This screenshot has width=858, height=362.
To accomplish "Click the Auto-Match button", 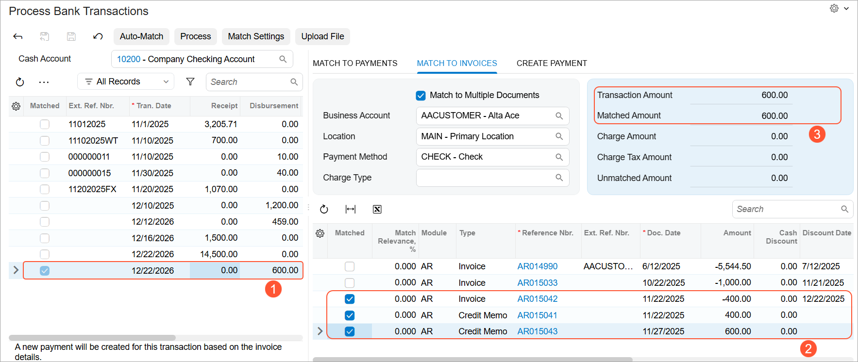I will tap(141, 36).
